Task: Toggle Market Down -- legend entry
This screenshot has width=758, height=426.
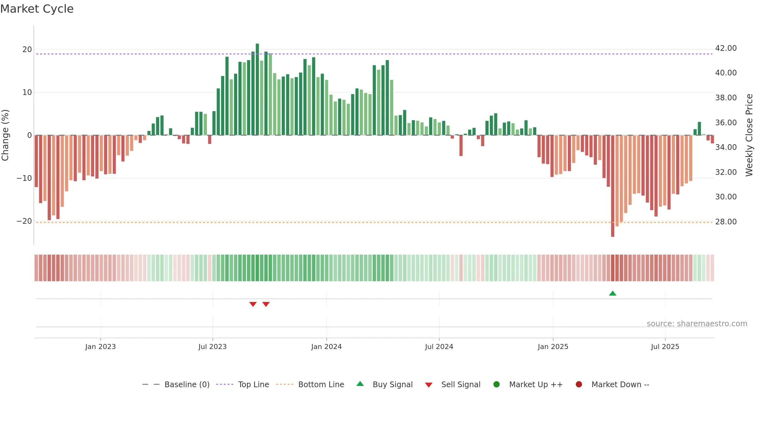Action: 612,384
